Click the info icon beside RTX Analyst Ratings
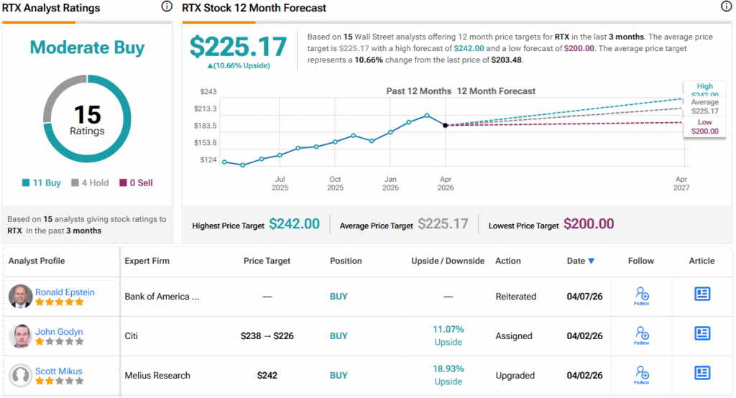This screenshot has height=398, width=736. (x=167, y=7)
